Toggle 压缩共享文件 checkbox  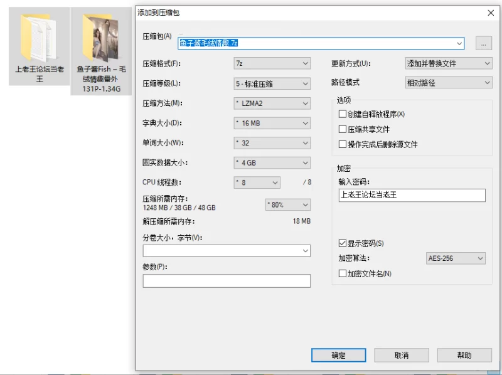click(343, 129)
